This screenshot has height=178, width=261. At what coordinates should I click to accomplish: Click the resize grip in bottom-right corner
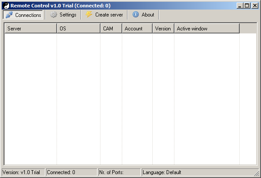(258, 175)
